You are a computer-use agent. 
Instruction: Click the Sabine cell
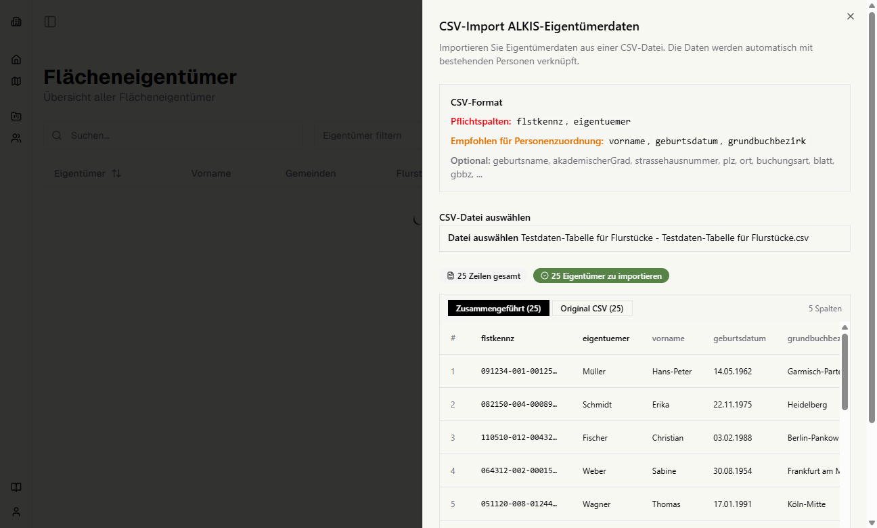(664, 471)
